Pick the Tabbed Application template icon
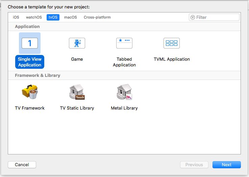Screen dimensions: 249x177 coord(124,43)
